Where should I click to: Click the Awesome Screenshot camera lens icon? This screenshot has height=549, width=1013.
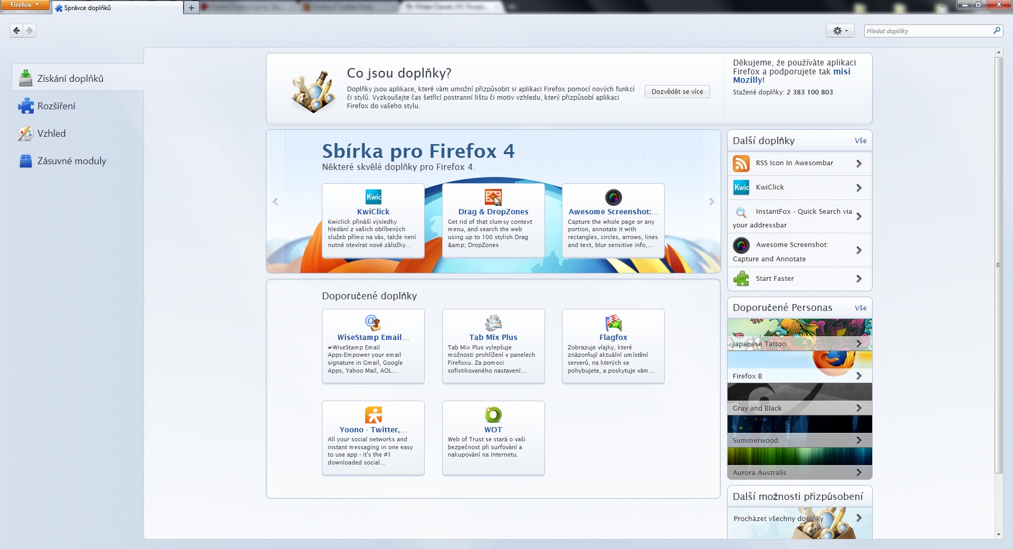tap(613, 197)
